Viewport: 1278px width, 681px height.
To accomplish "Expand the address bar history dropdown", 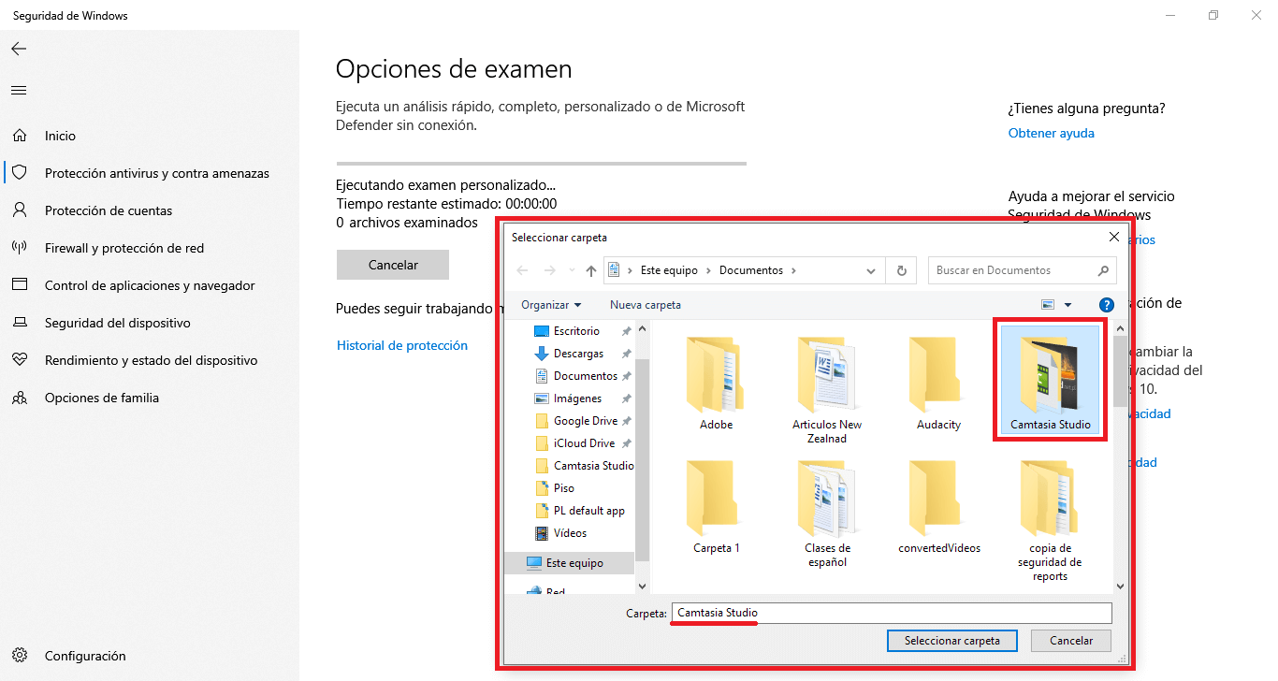I will pos(871,271).
